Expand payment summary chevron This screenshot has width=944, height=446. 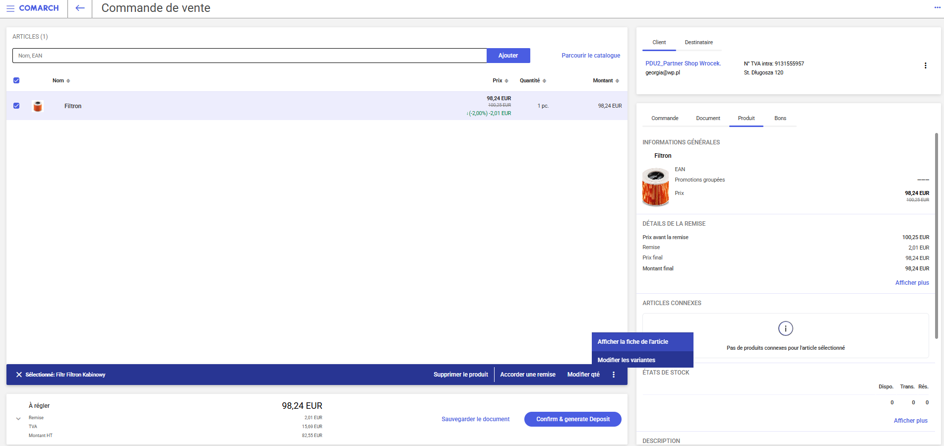click(18, 419)
